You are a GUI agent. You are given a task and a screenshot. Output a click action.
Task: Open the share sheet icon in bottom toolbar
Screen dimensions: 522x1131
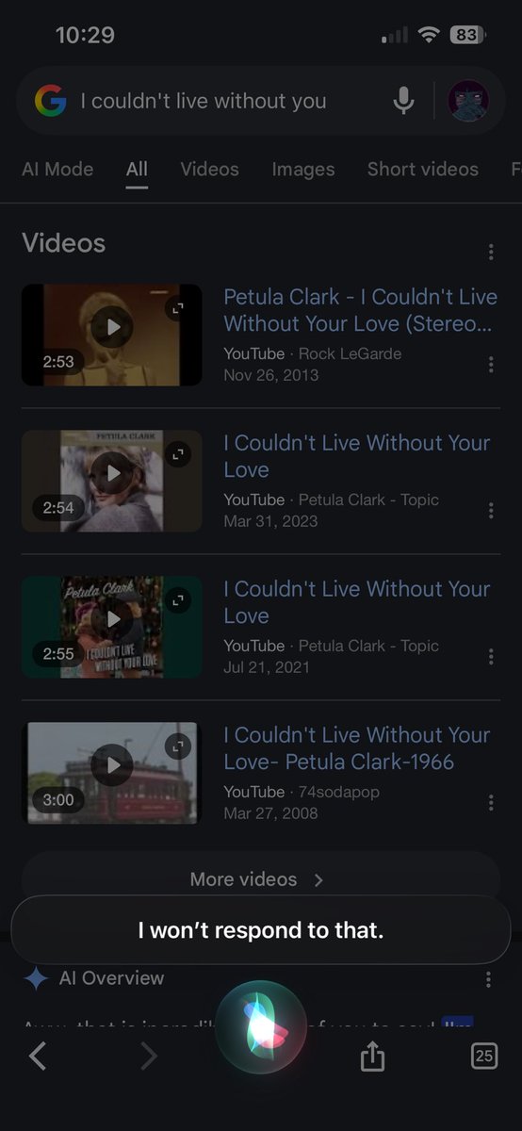point(373,1057)
